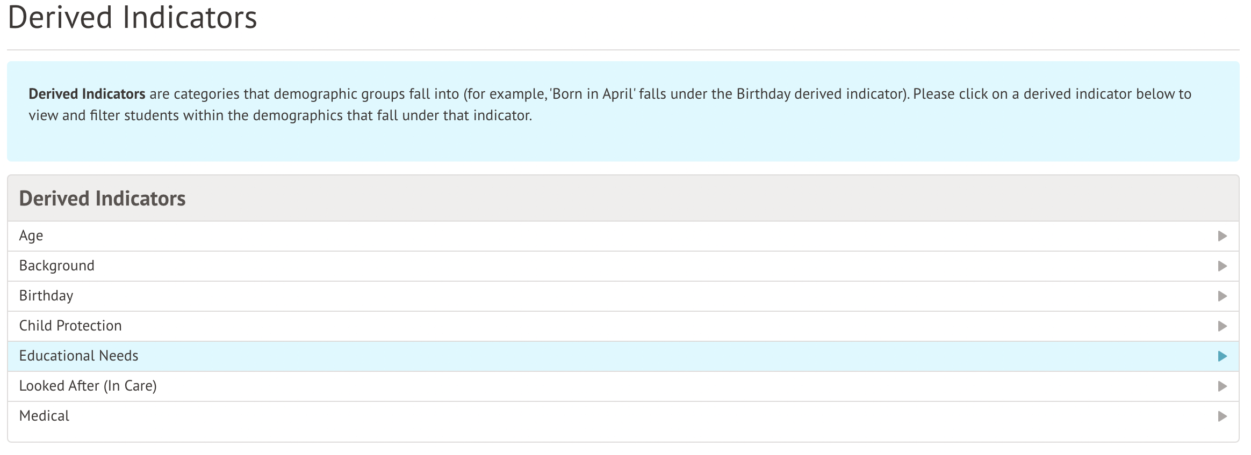1251x455 pixels.
Task: Click the Looked After (In Care) arrow icon
Action: click(x=1222, y=386)
